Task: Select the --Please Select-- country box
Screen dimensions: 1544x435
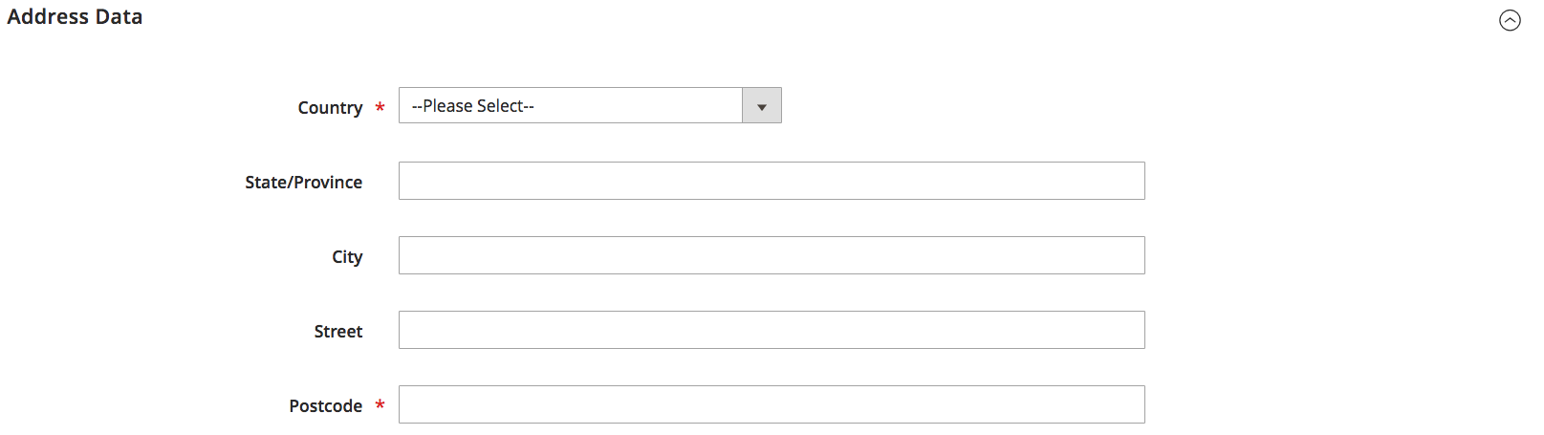Action: tap(590, 105)
